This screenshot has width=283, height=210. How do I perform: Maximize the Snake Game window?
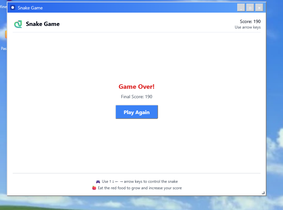pyautogui.click(x=250, y=7)
